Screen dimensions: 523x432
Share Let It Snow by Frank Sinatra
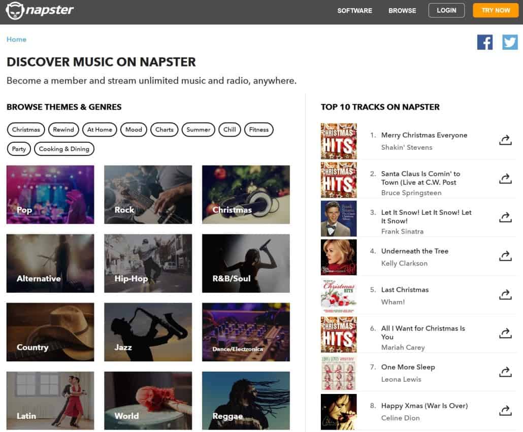[x=505, y=218]
